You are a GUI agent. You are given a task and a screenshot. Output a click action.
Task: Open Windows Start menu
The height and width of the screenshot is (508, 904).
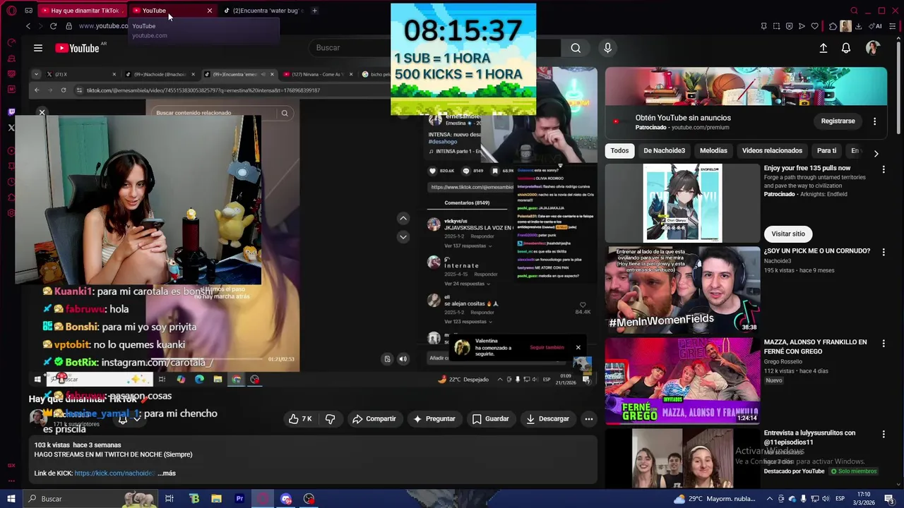pos(11,499)
